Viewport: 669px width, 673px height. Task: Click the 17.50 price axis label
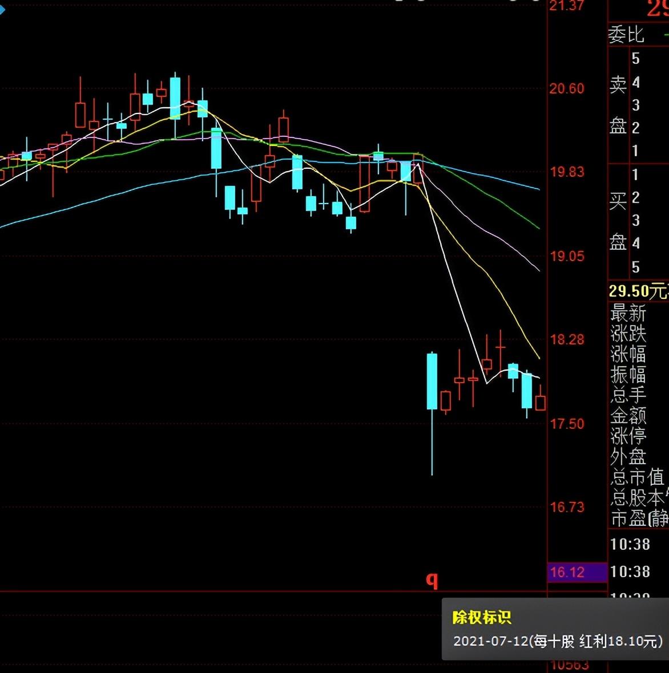567,424
